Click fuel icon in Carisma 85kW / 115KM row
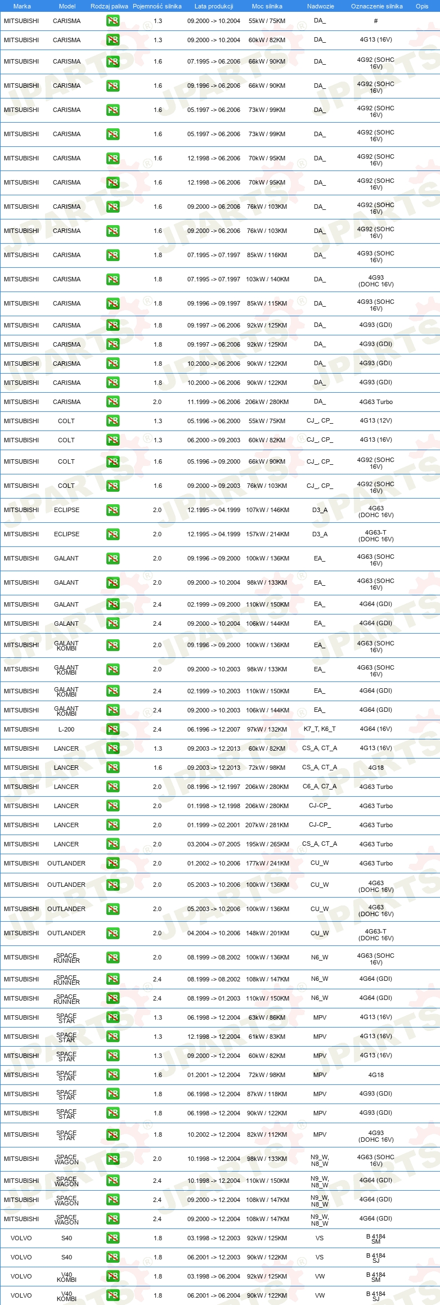440x1305 pixels. coord(113,303)
